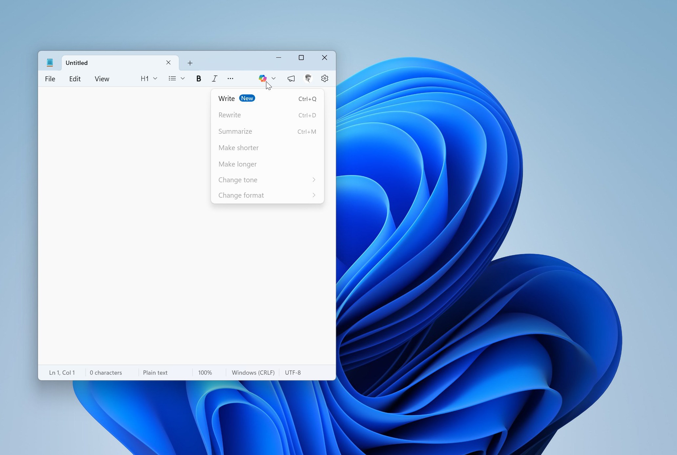Open more formatting options via ellipsis icon

230,78
